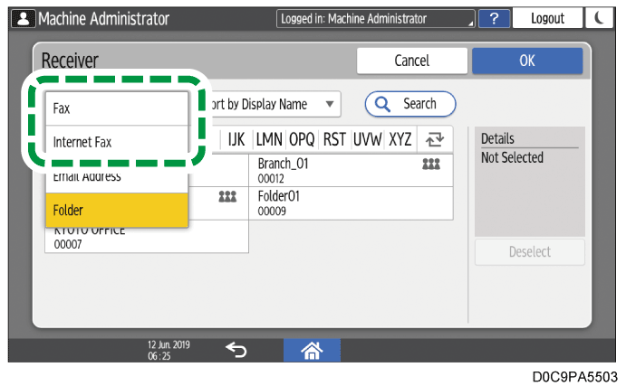
Task: Click the magnifier icon in Search
Action: [384, 104]
